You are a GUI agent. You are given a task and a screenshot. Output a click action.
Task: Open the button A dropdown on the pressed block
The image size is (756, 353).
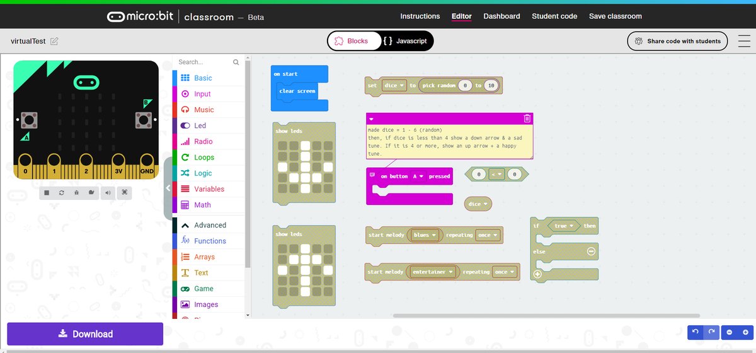point(418,176)
